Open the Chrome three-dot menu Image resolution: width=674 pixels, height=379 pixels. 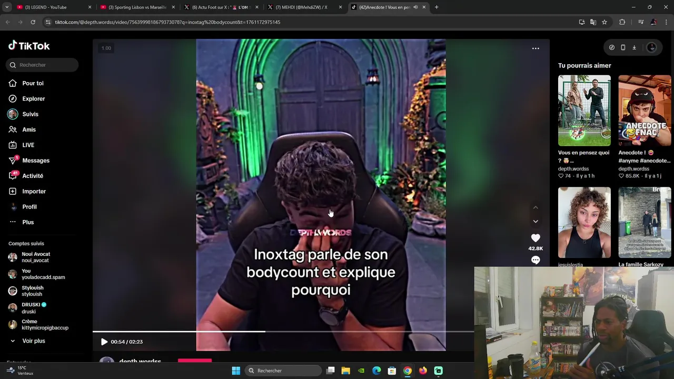point(666,22)
